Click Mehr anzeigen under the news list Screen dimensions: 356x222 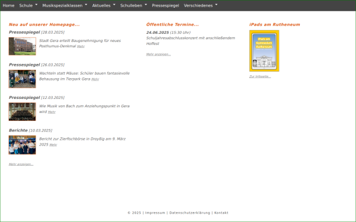point(21,164)
